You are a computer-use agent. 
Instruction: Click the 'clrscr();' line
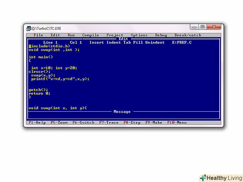pyautogui.click(x=39, y=72)
